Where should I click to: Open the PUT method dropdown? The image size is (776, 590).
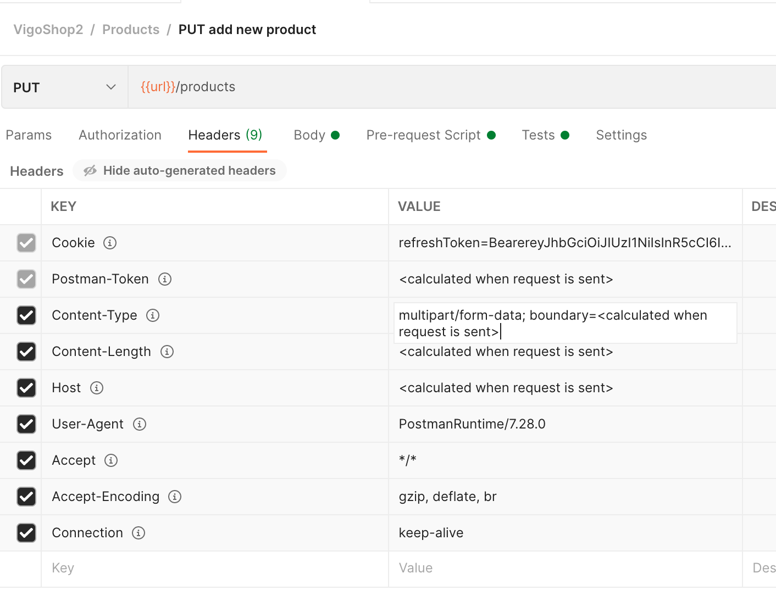65,87
